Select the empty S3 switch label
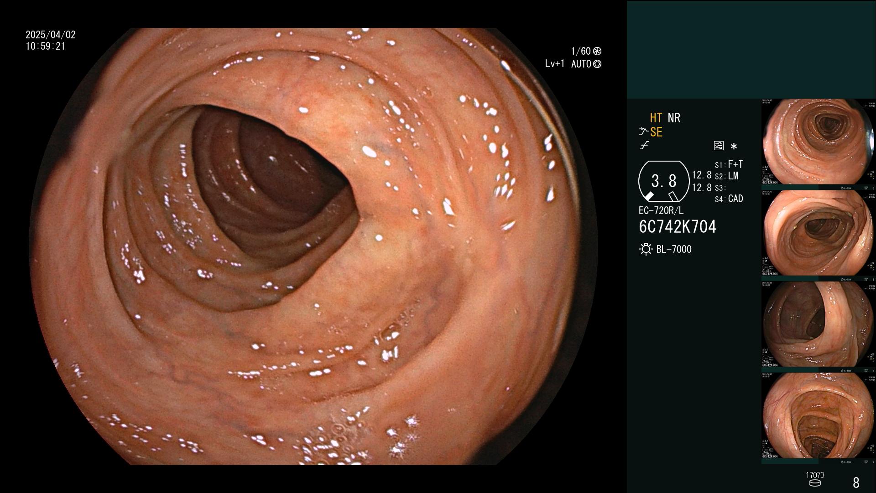The height and width of the screenshot is (493, 876). pos(720,188)
